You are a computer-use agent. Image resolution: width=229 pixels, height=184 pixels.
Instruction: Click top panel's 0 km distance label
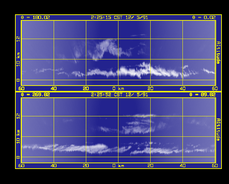click(118, 88)
